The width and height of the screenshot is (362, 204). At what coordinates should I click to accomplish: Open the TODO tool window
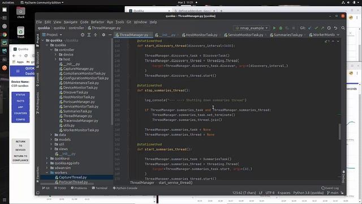[x=60, y=188]
